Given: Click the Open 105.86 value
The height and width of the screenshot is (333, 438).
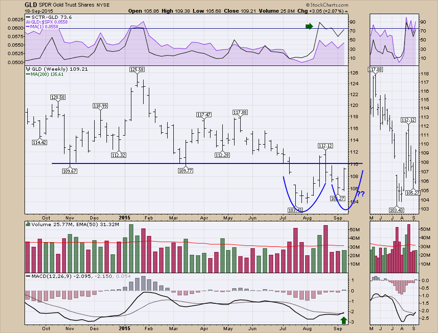Looking at the screenshot, I should pyautogui.click(x=144, y=11).
